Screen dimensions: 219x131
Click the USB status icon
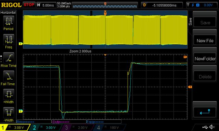pyautogui.click(x=205, y=127)
